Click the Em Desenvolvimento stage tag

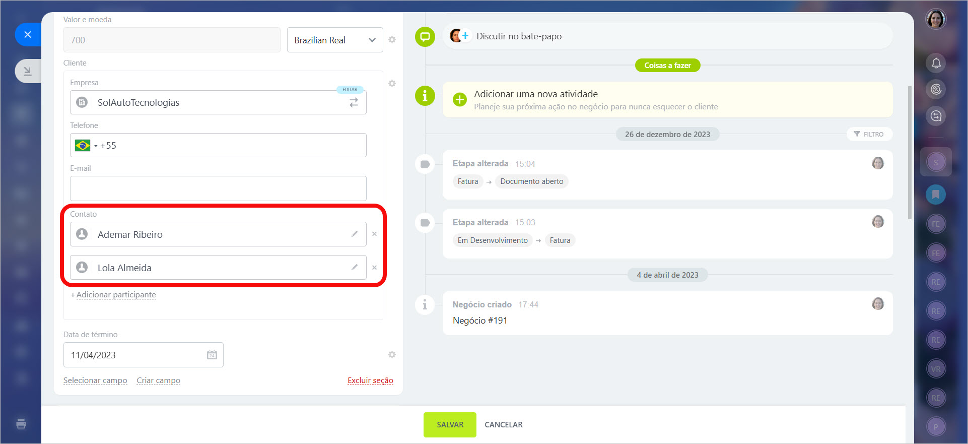pos(493,240)
